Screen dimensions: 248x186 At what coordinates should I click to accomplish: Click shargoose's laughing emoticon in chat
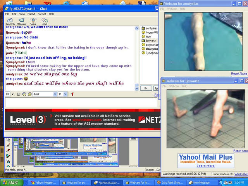pos(26,79)
